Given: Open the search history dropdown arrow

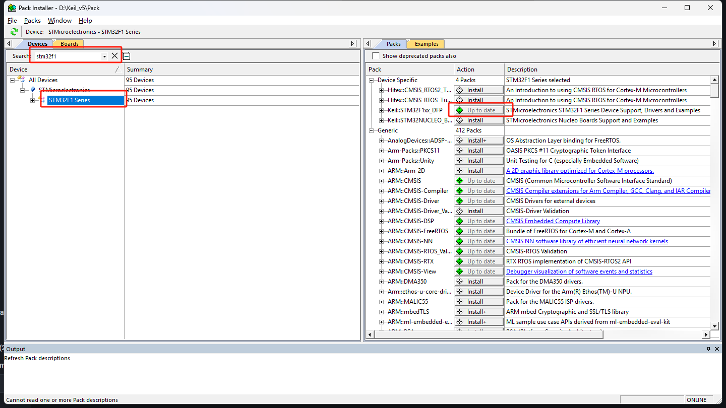Looking at the screenshot, I should point(104,56).
